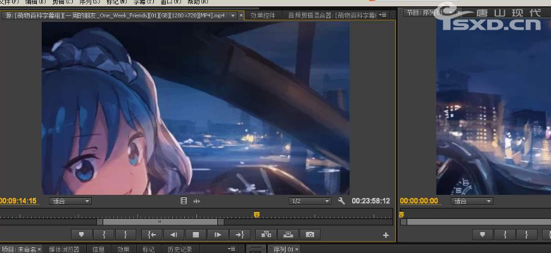Open the 媒体浏览器 tab

65,249
